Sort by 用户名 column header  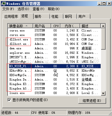coord(42,26)
